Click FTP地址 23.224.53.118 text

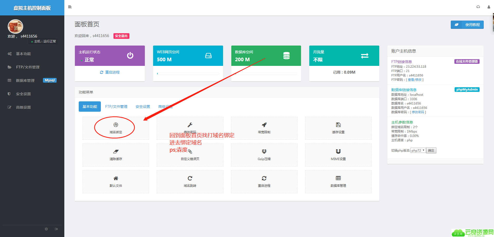coord(409,67)
